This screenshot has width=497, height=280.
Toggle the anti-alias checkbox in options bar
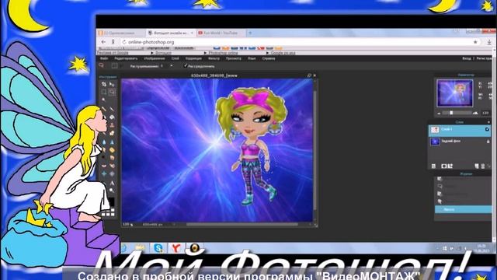coord(186,65)
